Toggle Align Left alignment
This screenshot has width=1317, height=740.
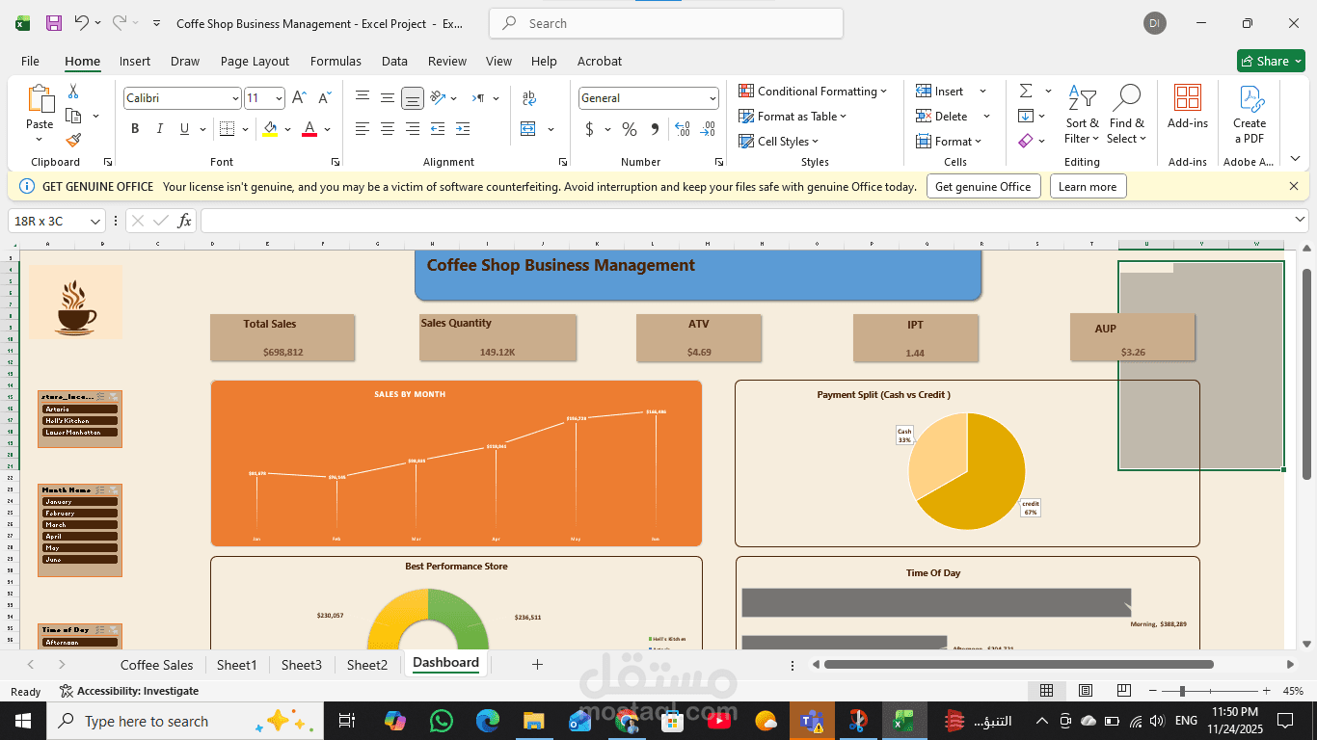(363, 129)
